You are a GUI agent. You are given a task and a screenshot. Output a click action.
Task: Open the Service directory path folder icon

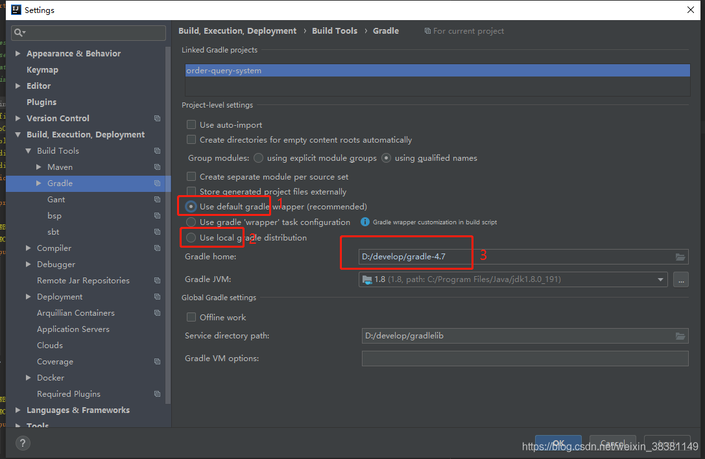[x=680, y=336]
